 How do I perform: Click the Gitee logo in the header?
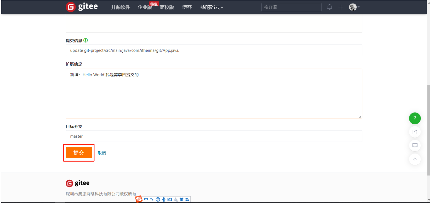tap(82, 7)
